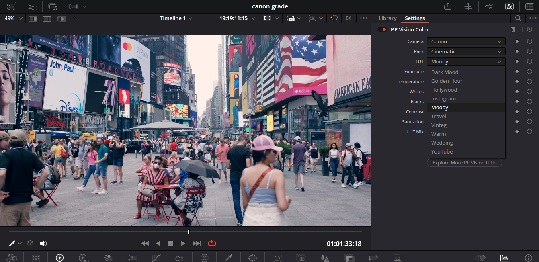Screen dimensions: 539x262
Task: Toggle highlight view mode
Action: 61,18
